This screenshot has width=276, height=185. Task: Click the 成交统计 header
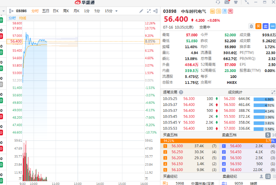point(235,92)
